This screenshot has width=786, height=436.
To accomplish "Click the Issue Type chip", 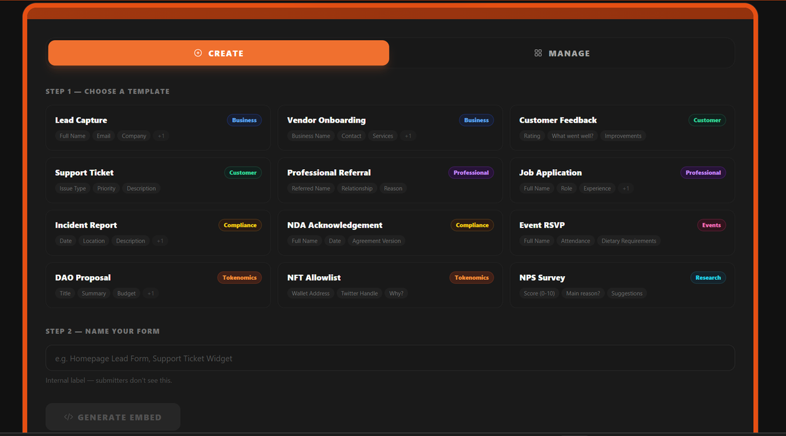I will tap(73, 188).
